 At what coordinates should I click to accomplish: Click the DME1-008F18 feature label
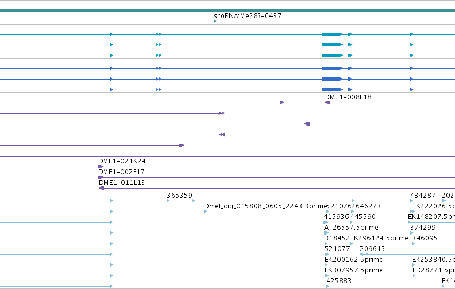[348, 97]
